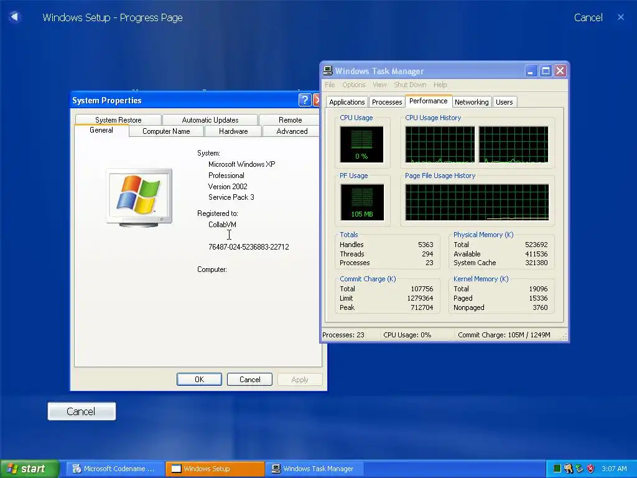Open Task Manager View menu
The width and height of the screenshot is (637, 478).
[x=379, y=85]
